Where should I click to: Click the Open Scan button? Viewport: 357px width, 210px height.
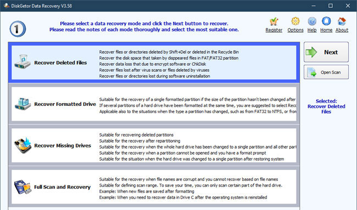click(x=326, y=72)
